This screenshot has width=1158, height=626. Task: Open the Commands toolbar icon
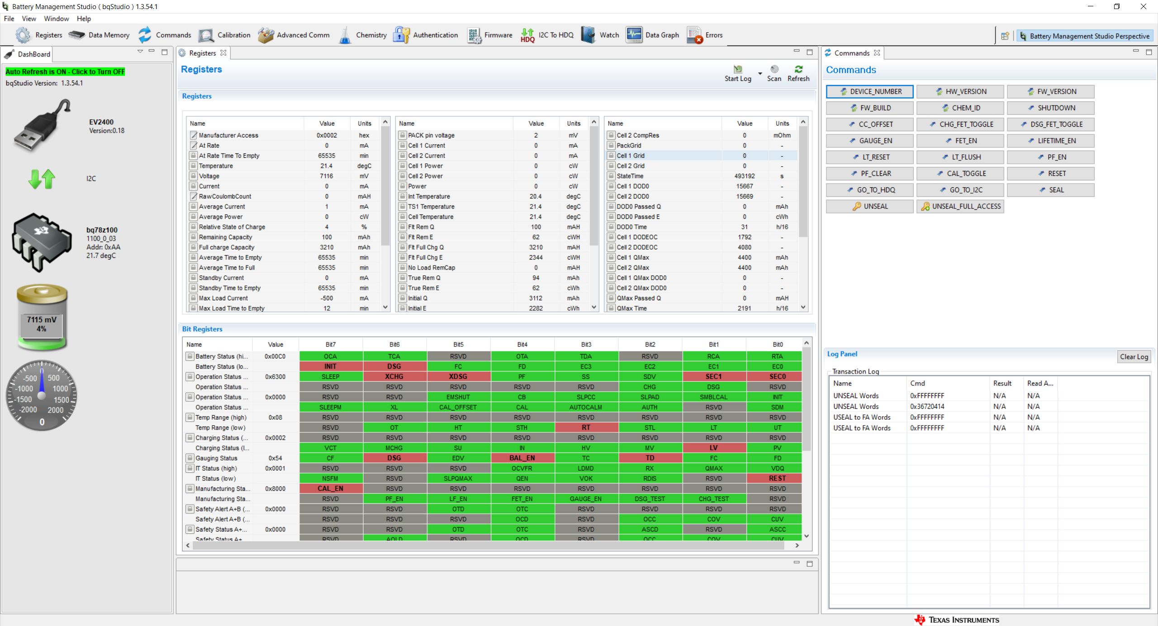pyautogui.click(x=145, y=35)
